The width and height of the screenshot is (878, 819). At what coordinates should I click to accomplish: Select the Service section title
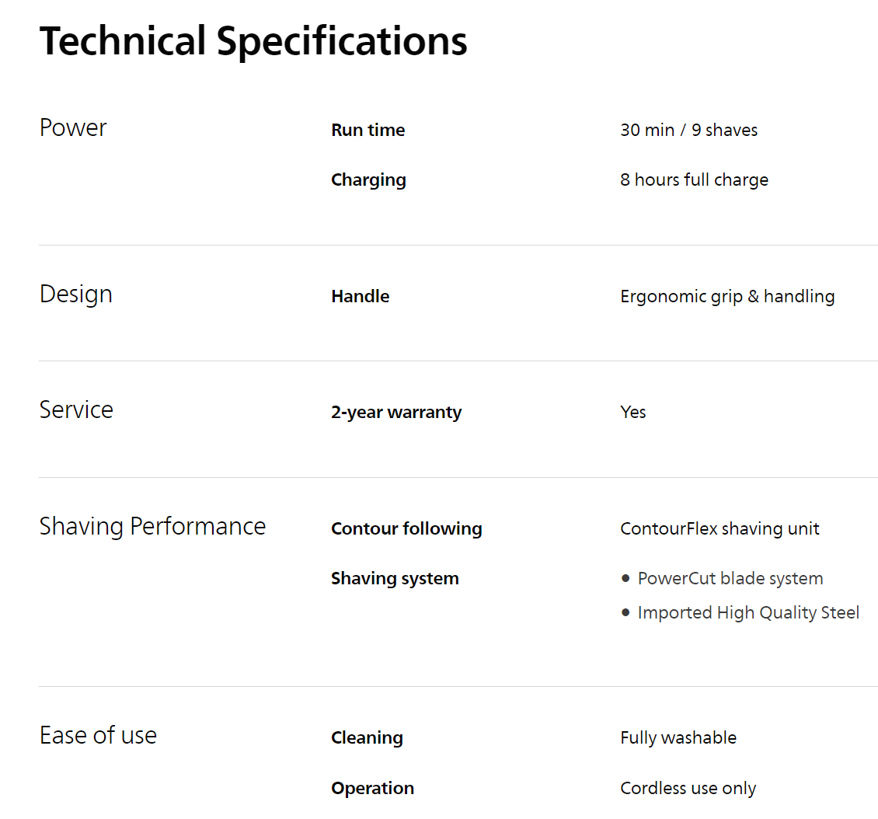[76, 410]
